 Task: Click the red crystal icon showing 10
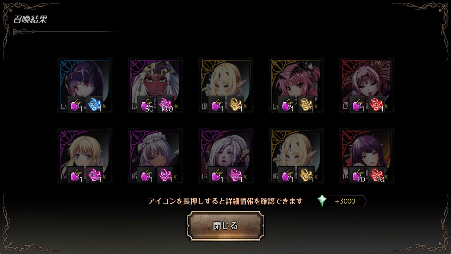(x=376, y=175)
